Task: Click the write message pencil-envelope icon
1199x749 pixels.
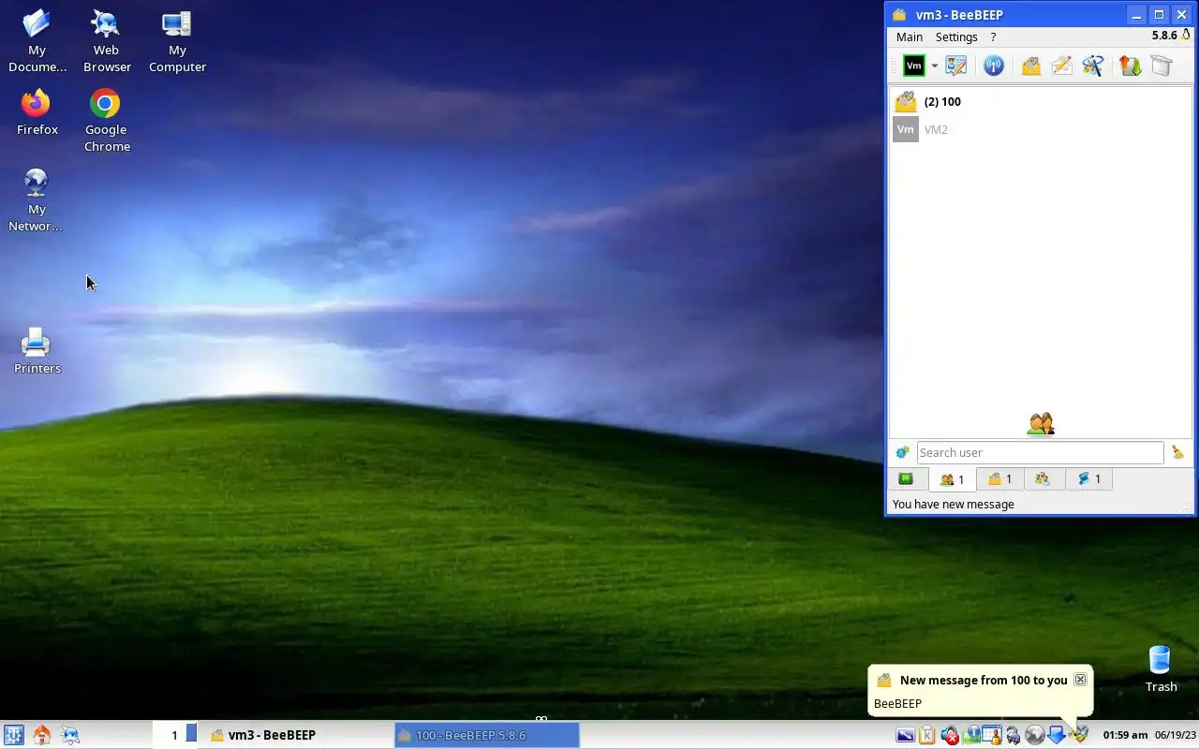Action: coord(1061,66)
